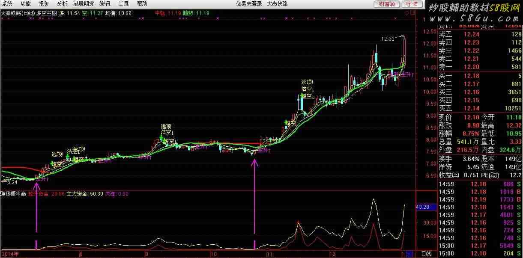Open the 分析 menu
This screenshot has width=523, height=258.
[62, 4]
